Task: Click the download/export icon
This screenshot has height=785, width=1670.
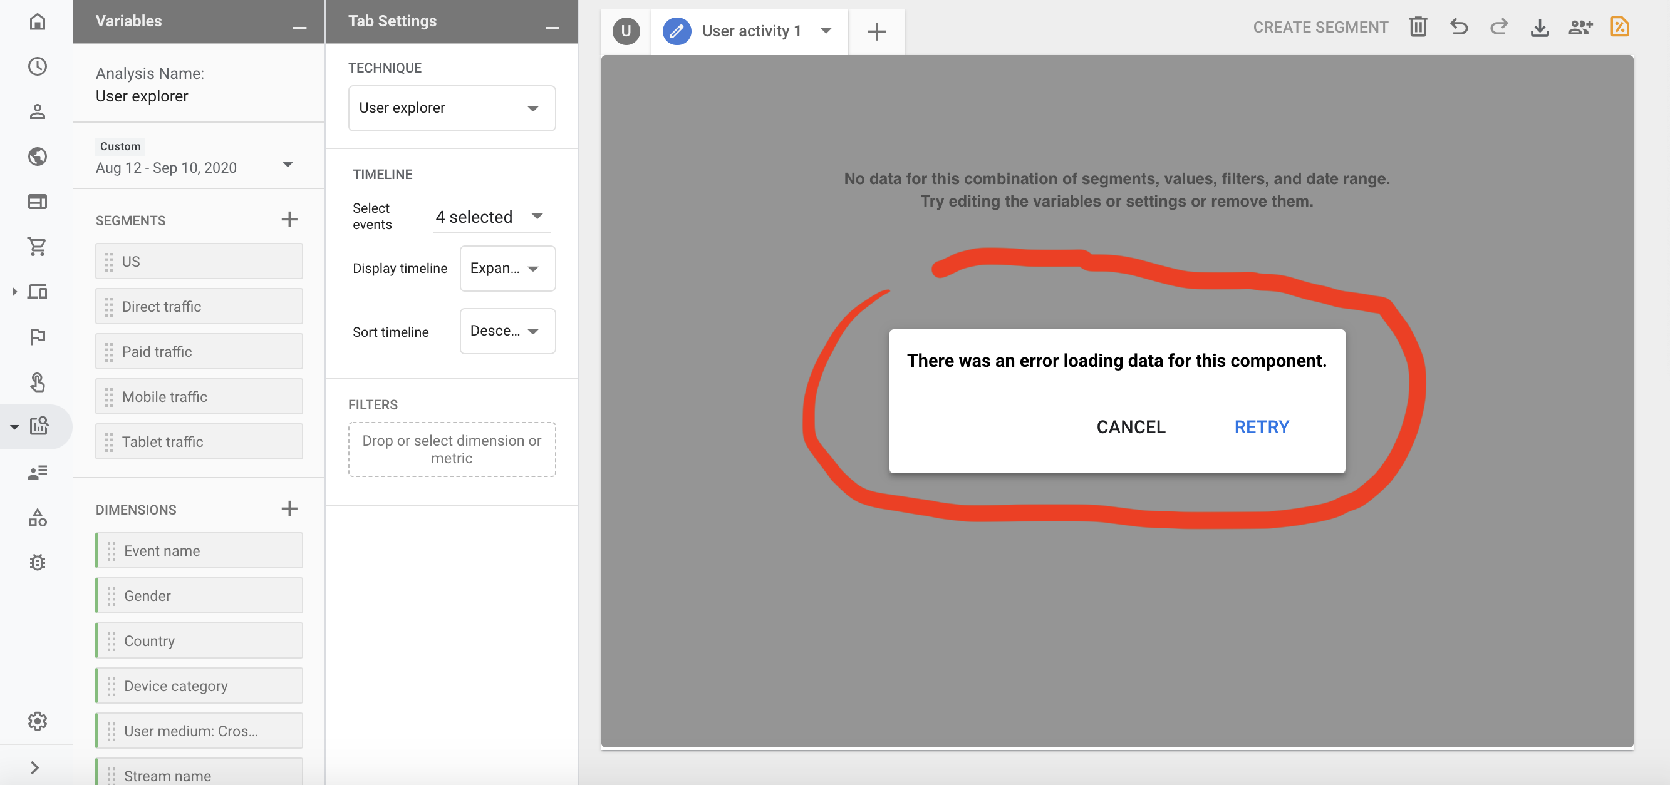Action: coord(1541,28)
